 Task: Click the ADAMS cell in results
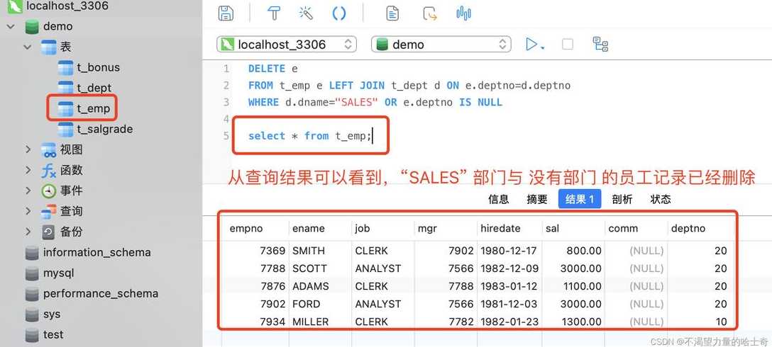coord(320,286)
